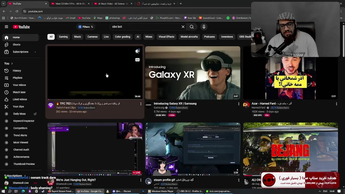Select the Gaming filter chip

(x=63, y=37)
